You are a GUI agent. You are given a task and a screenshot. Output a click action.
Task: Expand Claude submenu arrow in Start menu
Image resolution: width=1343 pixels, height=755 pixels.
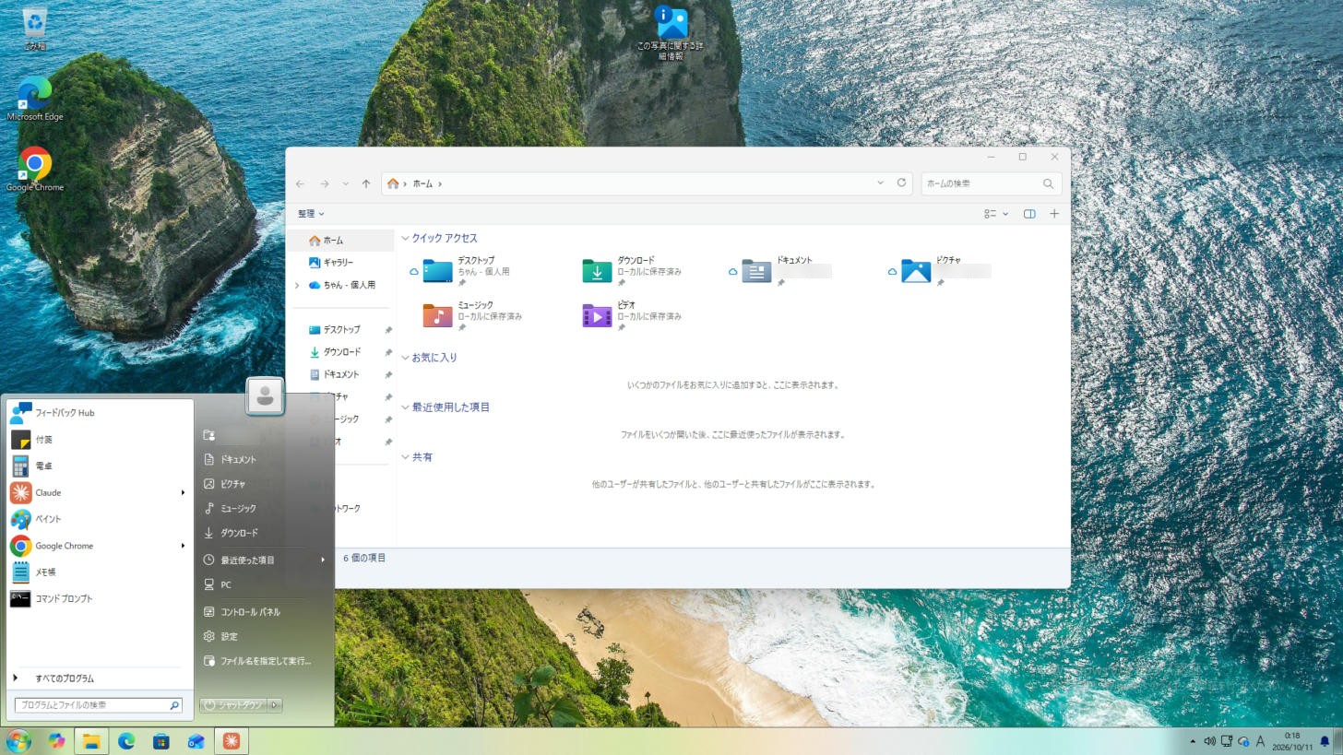pyautogui.click(x=183, y=493)
